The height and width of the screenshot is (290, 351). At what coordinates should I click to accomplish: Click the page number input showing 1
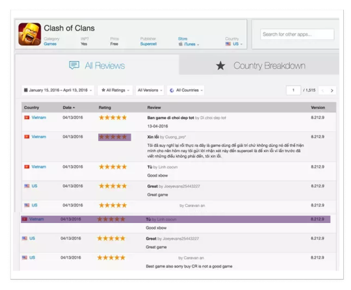[293, 90]
